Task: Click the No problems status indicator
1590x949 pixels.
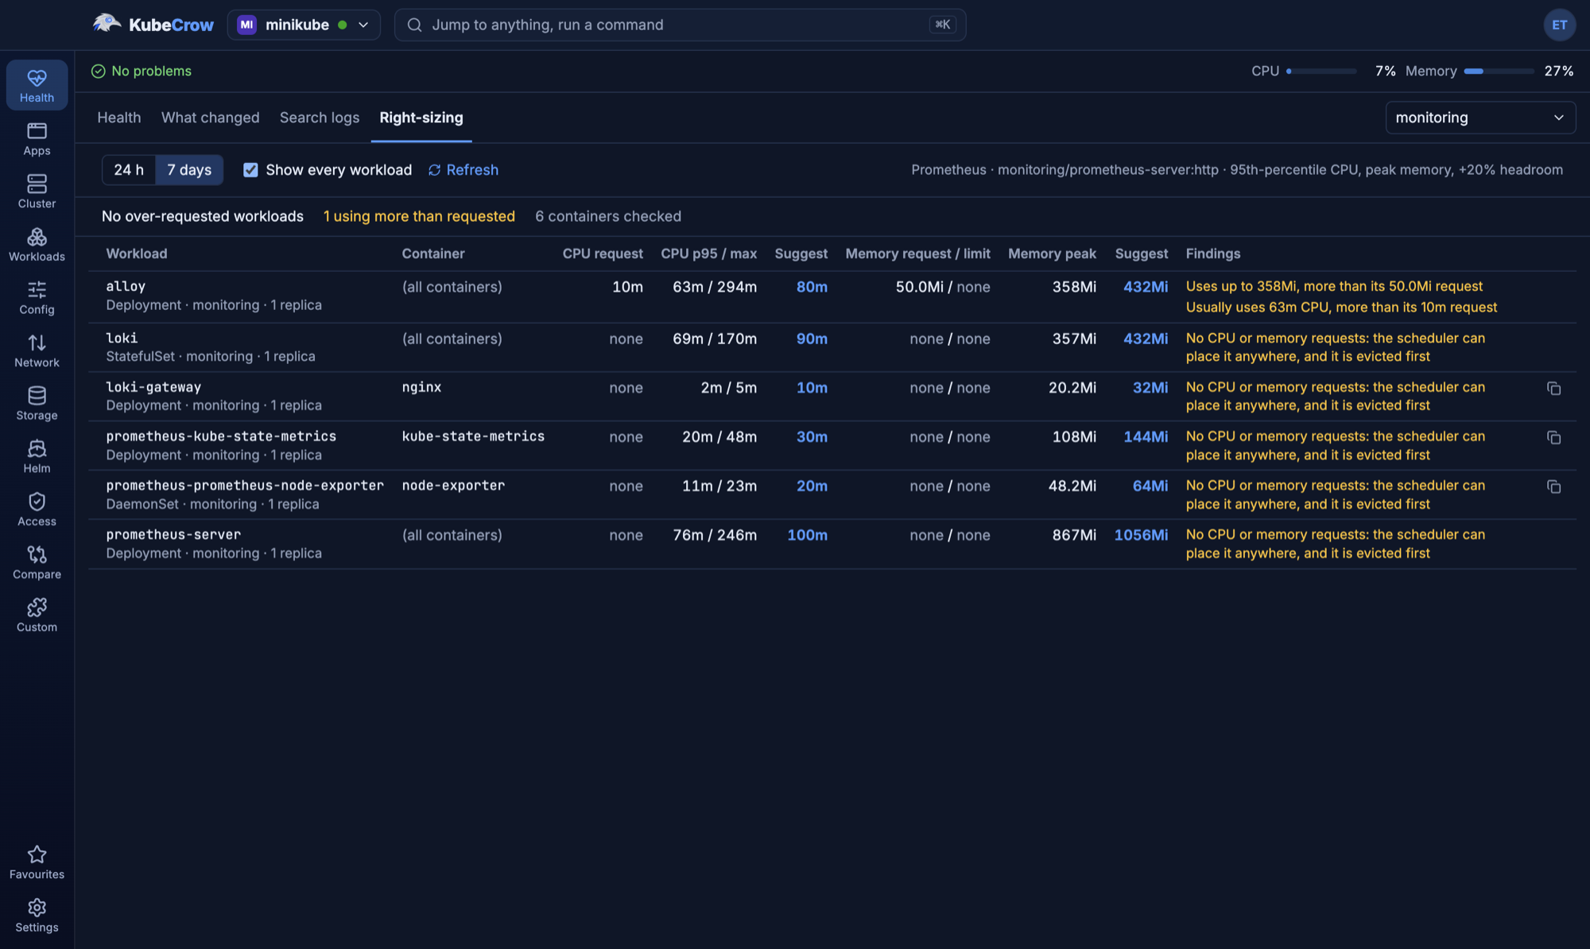Action: (142, 72)
